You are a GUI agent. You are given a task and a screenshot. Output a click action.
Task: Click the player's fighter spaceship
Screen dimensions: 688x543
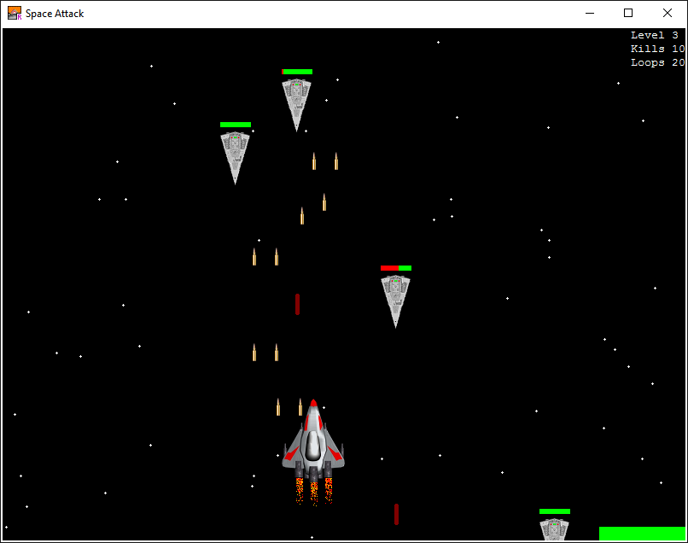click(x=313, y=452)
